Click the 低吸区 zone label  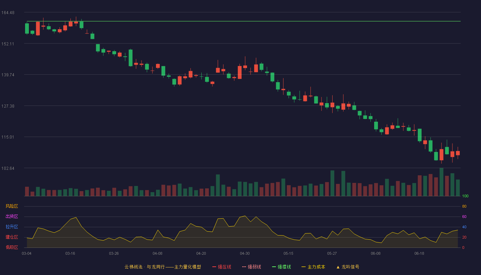[12, 247]
